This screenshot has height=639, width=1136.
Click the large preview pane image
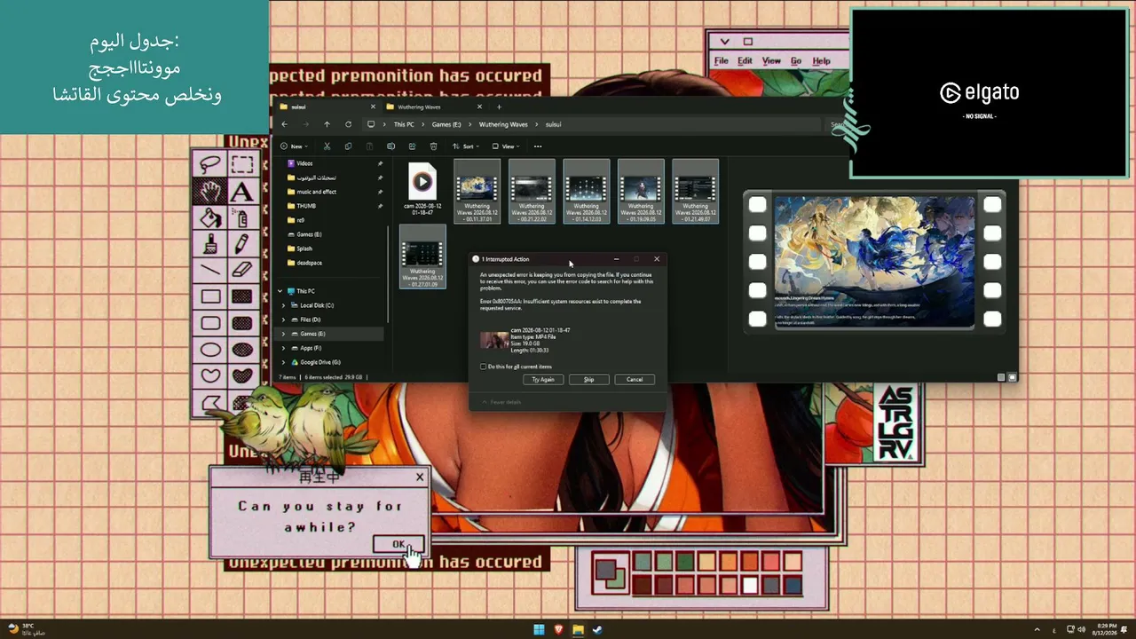[874, 262]
